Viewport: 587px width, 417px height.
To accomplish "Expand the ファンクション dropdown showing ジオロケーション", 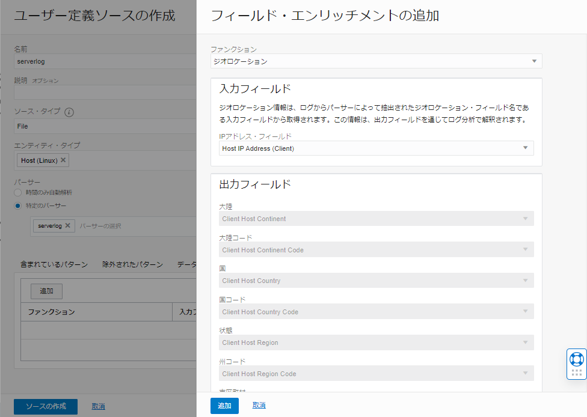I will click(376, 61).
